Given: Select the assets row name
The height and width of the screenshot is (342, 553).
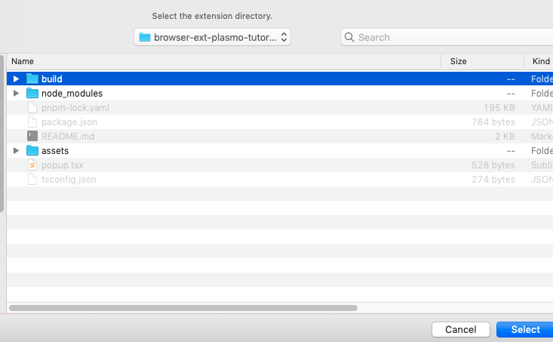Looking at the screenshot, I should (x=55, y=151).
